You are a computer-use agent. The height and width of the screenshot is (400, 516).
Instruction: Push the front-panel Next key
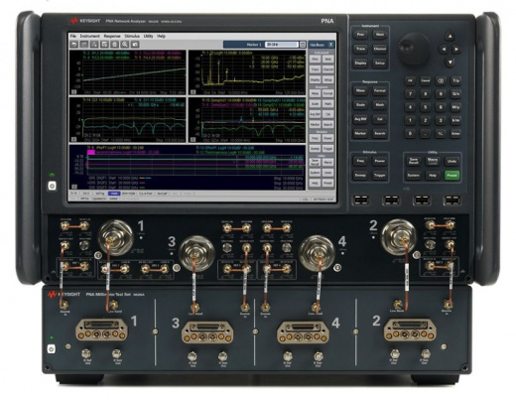(x=380, y=35)
